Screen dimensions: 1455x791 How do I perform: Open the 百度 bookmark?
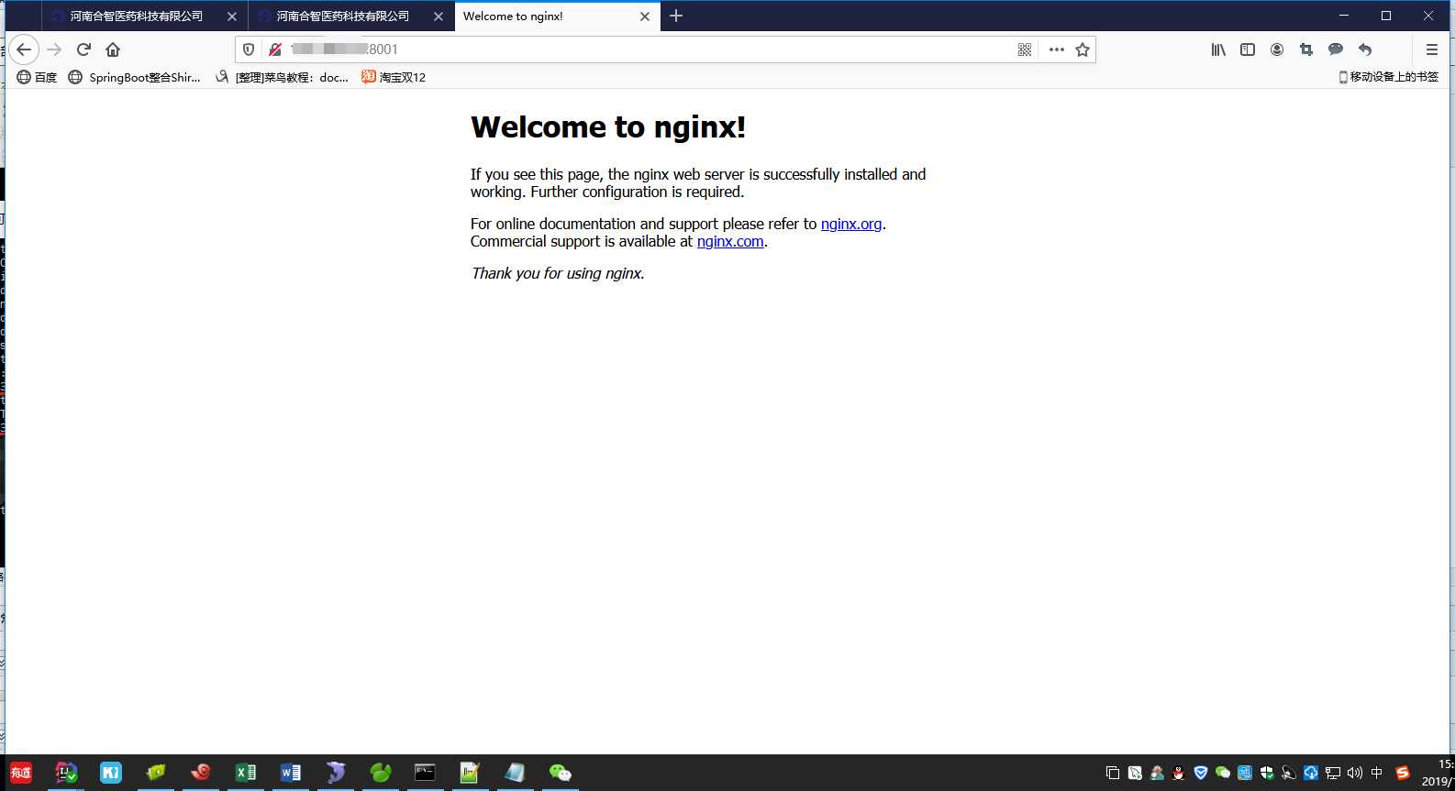pos(38,77)
